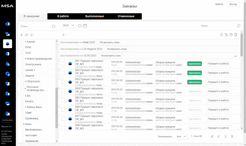Tick the checkbox for order 006

[x=63, y=110]
